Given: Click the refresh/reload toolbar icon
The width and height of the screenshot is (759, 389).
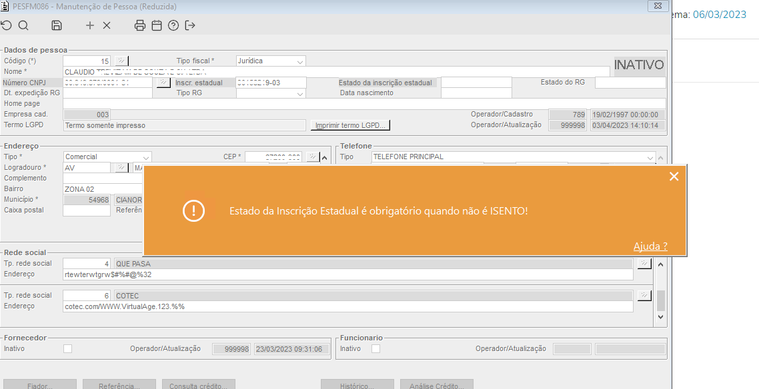Looking at the screenshot, I should click(6, 25).
